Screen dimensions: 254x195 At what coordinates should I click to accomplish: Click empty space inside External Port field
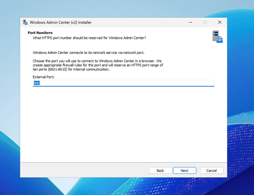point(128,83)
